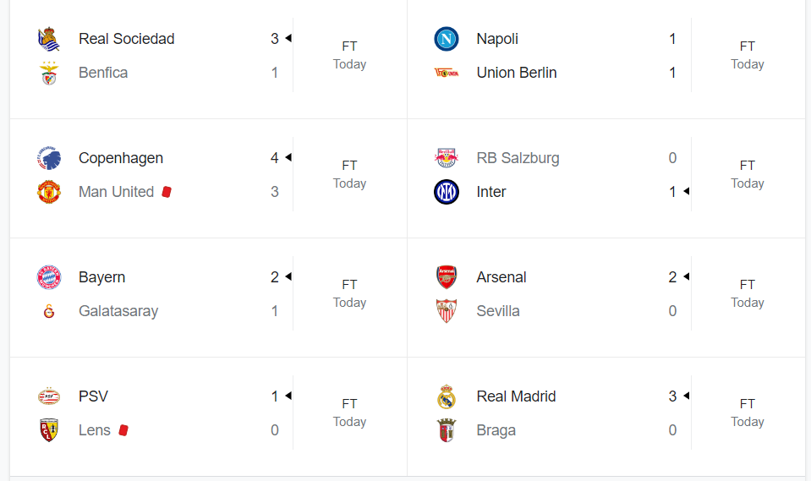Click the Bayern Munich crest

coord(48,277)
